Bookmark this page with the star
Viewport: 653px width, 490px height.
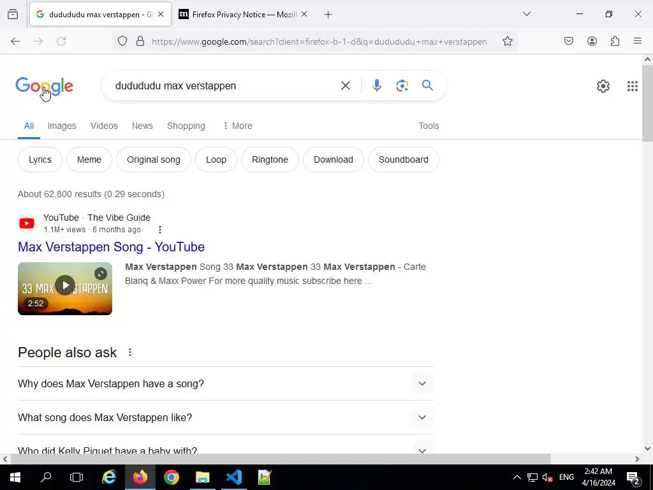click(x=507, y=41)
